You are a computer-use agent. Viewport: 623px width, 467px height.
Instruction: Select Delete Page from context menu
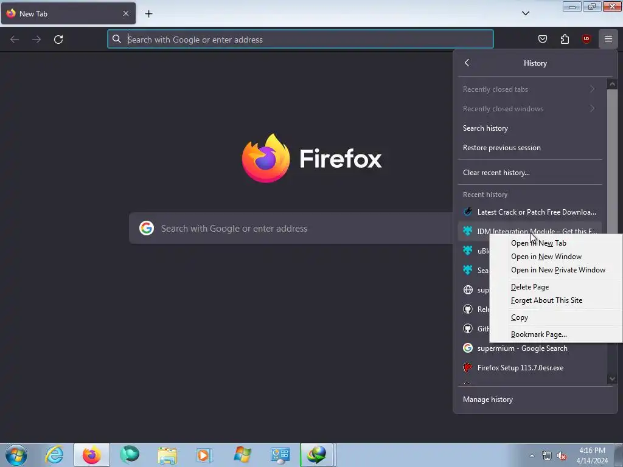[x=556, y=287]
